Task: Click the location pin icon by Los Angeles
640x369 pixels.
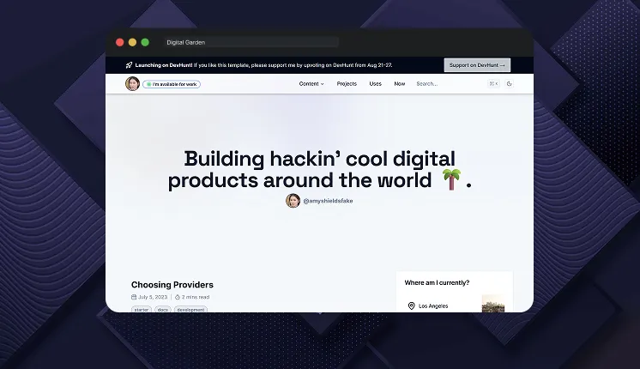Action: [x=412, y=305]
